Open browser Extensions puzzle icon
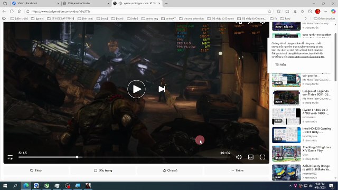The image size is (338, 190). [x=279, y=12]
